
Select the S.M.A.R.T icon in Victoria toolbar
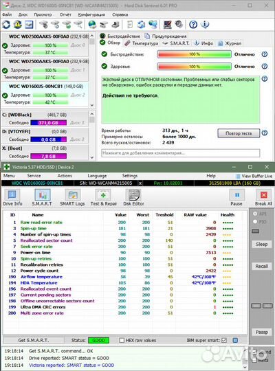(x=42, y=198)
